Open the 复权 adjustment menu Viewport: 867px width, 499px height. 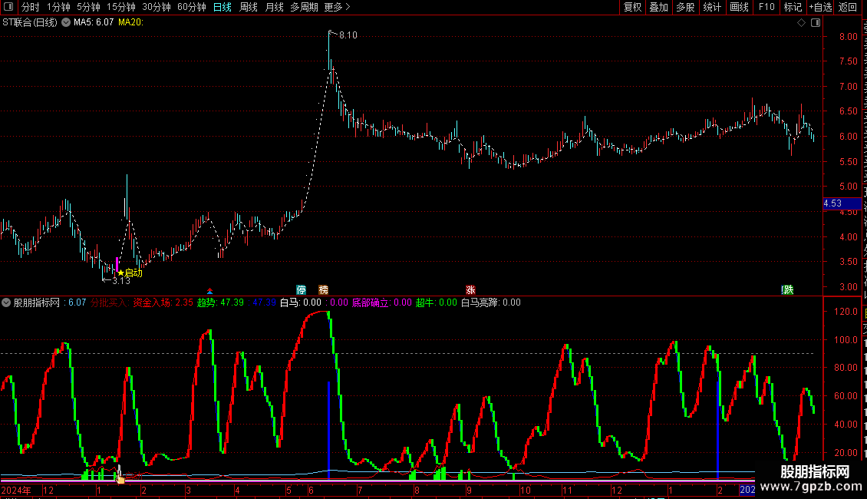pyautogui.click(x=632, y=7)
